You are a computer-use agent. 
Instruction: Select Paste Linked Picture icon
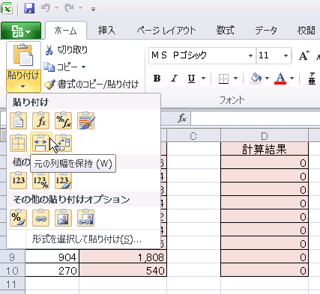(x=85, y=218)
